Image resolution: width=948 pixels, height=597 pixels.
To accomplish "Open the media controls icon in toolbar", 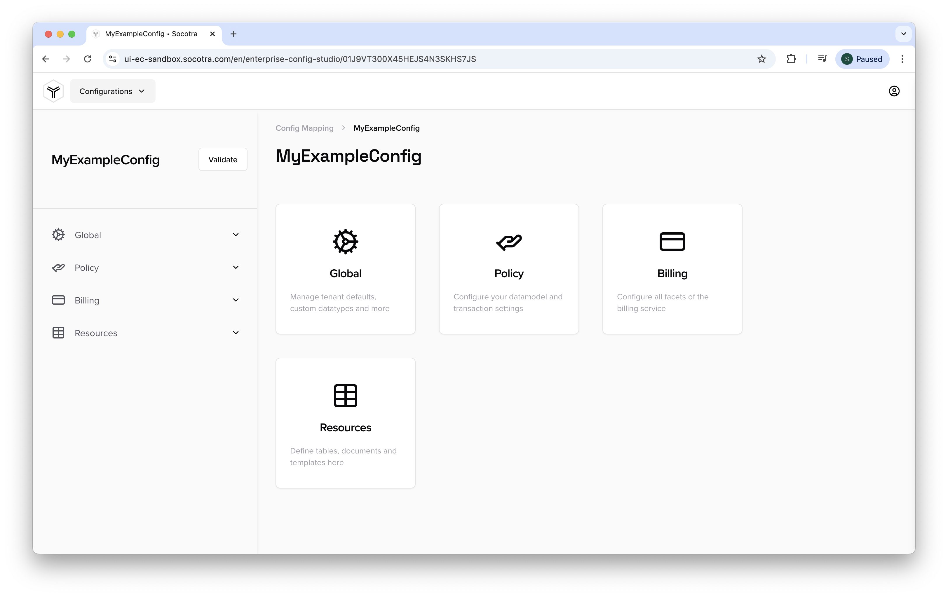I will 822,59.
